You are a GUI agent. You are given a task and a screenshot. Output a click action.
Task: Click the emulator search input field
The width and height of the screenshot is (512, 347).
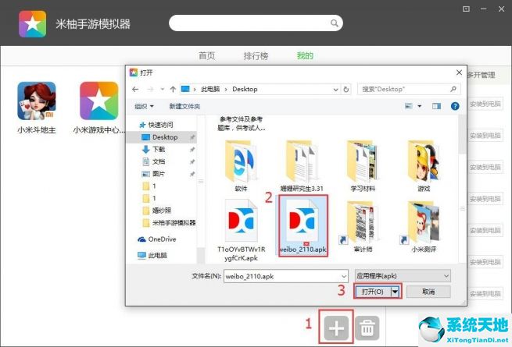click(256, 23)
